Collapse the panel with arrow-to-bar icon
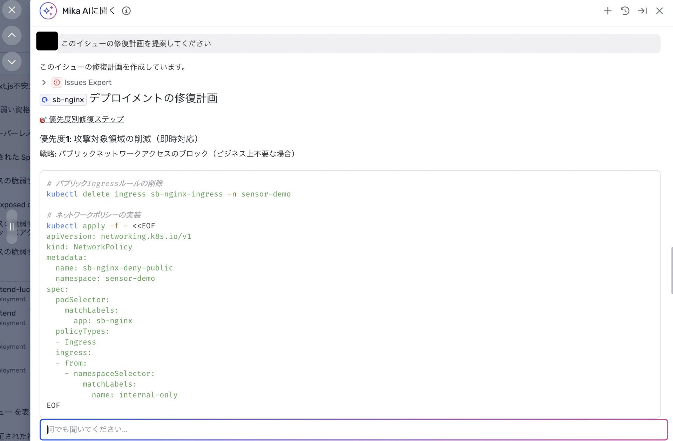Screen dimensions: 673x441 [642, 11]
